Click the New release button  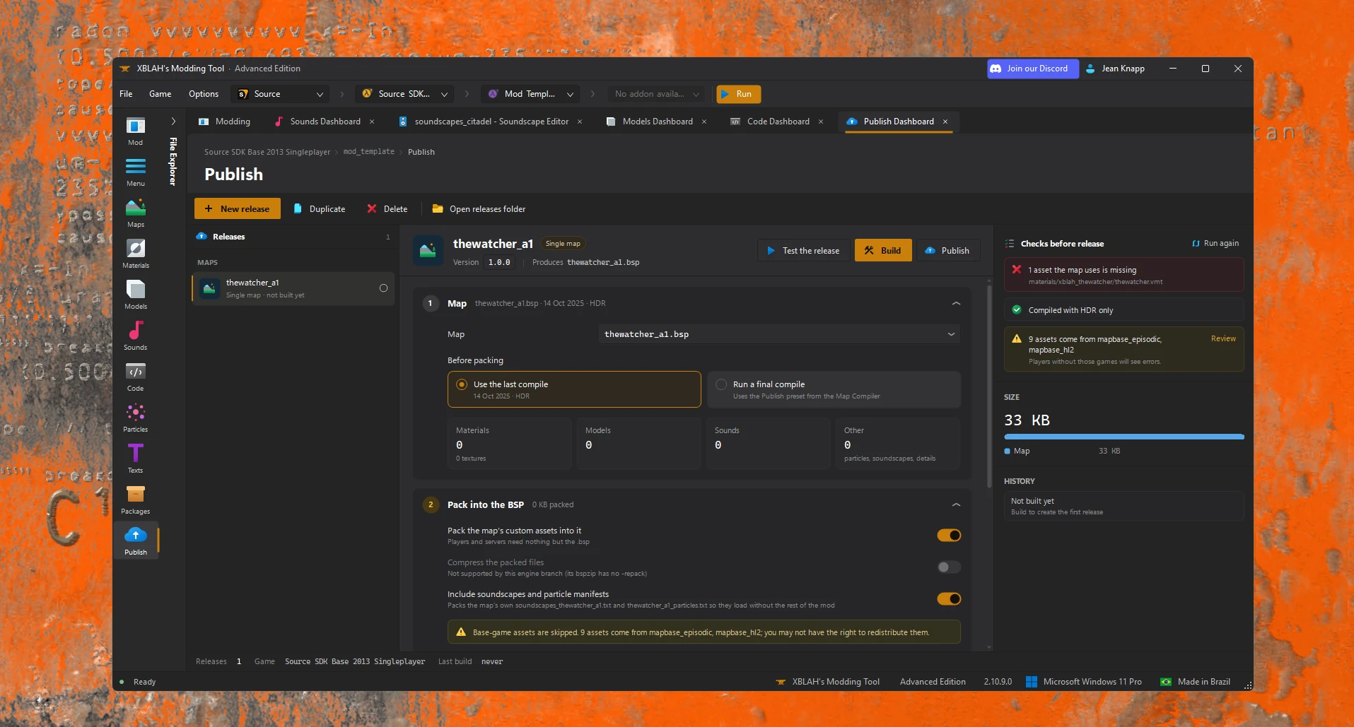[238, 209]
